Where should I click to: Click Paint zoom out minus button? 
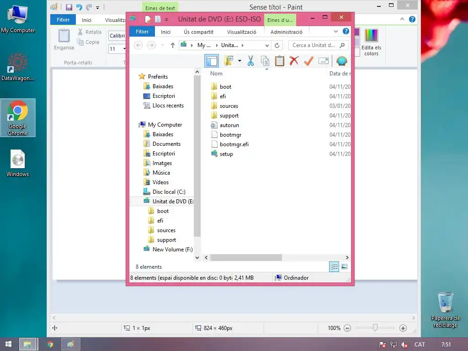pyautogui.click(x=347, y=328)
